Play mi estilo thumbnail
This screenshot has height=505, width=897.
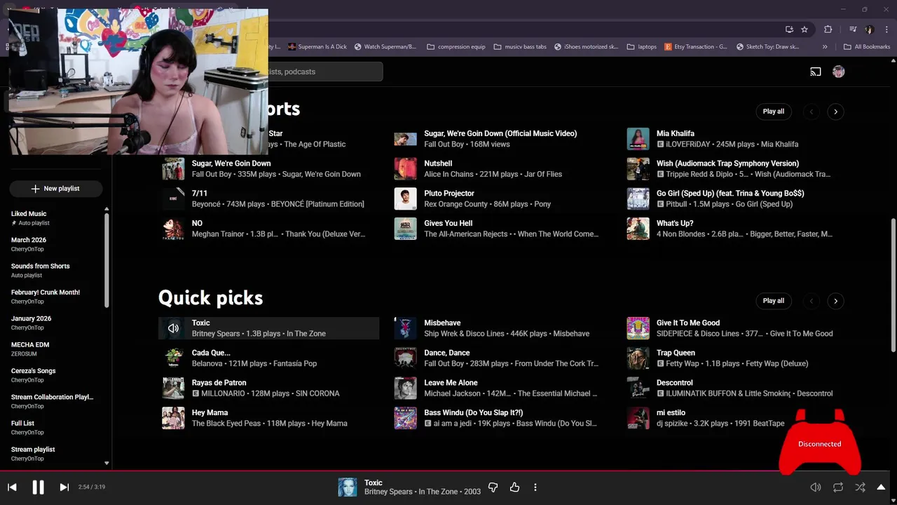[x=638, y=418]
